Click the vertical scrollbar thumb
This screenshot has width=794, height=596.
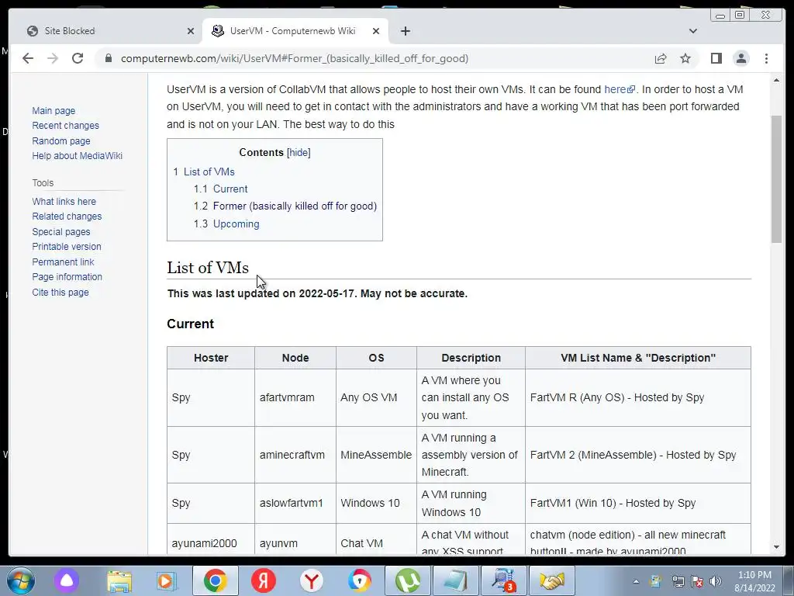[x=776, y=179]
